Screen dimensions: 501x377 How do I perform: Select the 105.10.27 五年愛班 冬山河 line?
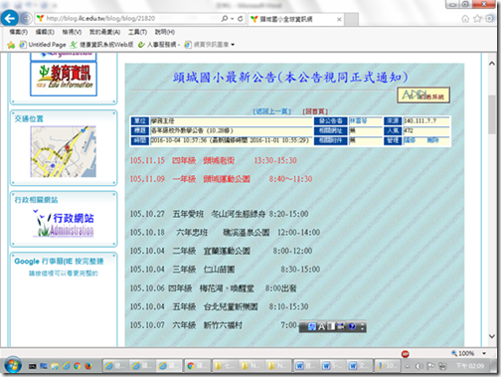pos(219,214)
